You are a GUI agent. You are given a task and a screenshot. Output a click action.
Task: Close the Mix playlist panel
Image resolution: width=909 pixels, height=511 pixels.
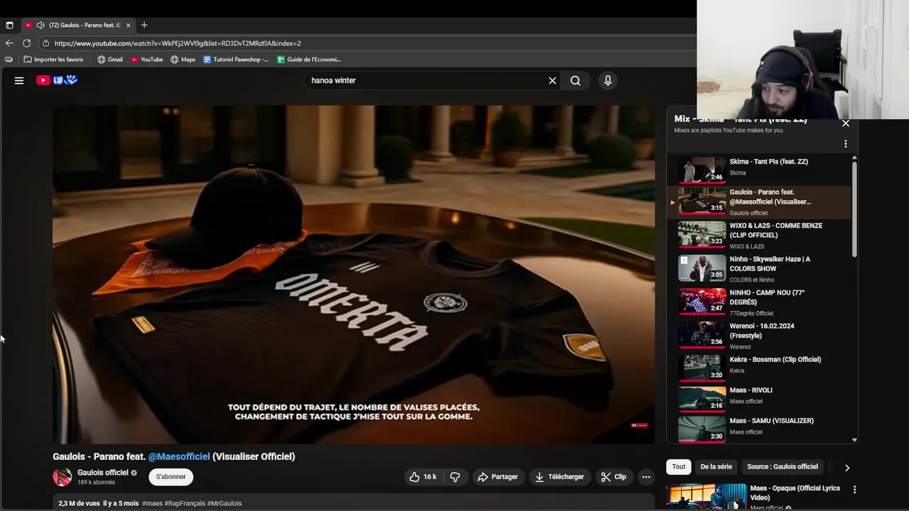(845, 123)
